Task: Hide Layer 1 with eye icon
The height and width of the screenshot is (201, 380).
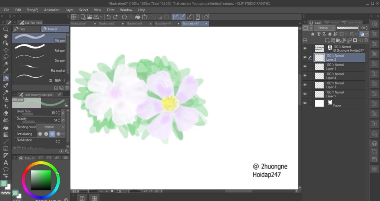Action: (305, 67)
